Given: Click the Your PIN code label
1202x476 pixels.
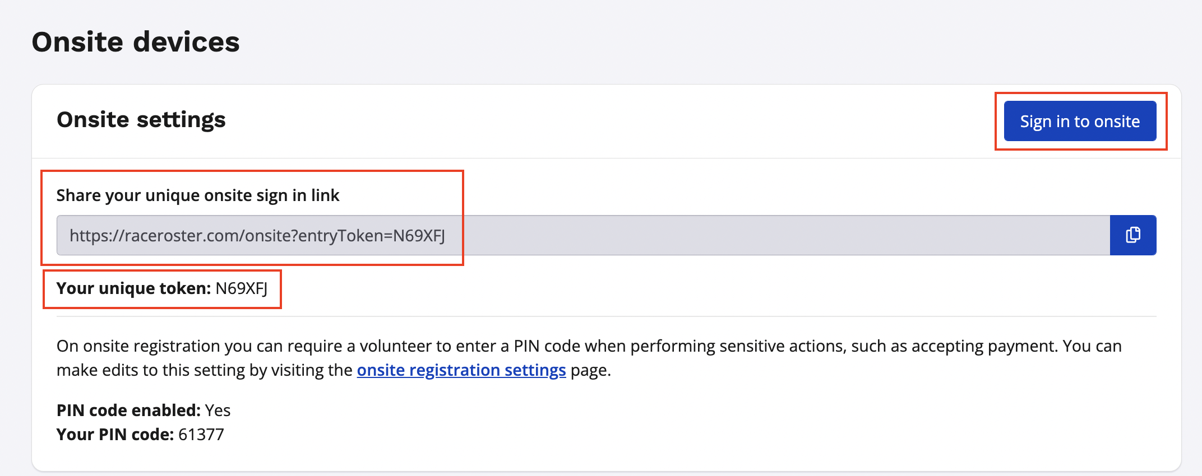Looking at the screenshot, I should 115,435.
